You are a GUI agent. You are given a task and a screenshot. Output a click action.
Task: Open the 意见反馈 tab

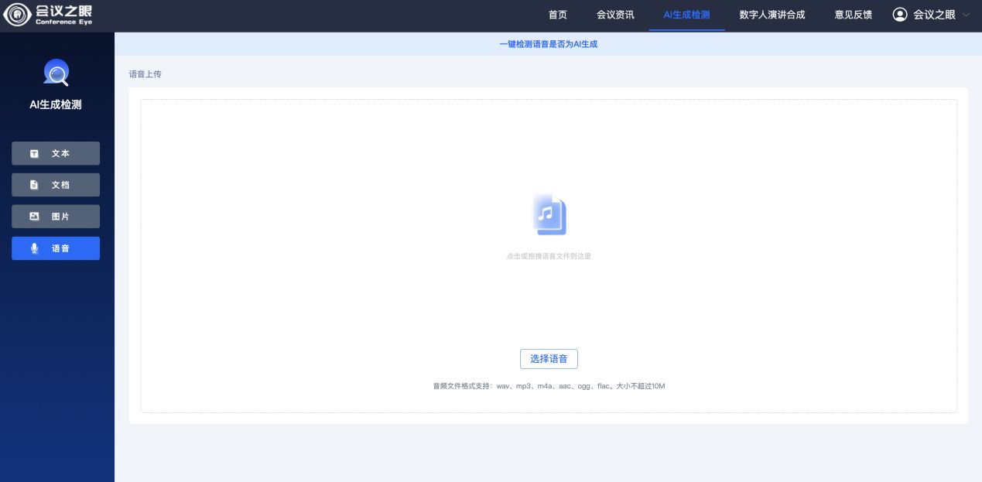point(854,15)
